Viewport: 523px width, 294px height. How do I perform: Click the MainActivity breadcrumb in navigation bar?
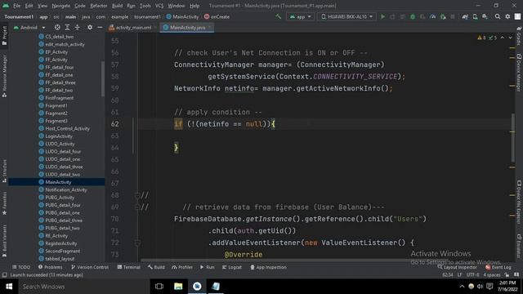(x=182, y=16)
